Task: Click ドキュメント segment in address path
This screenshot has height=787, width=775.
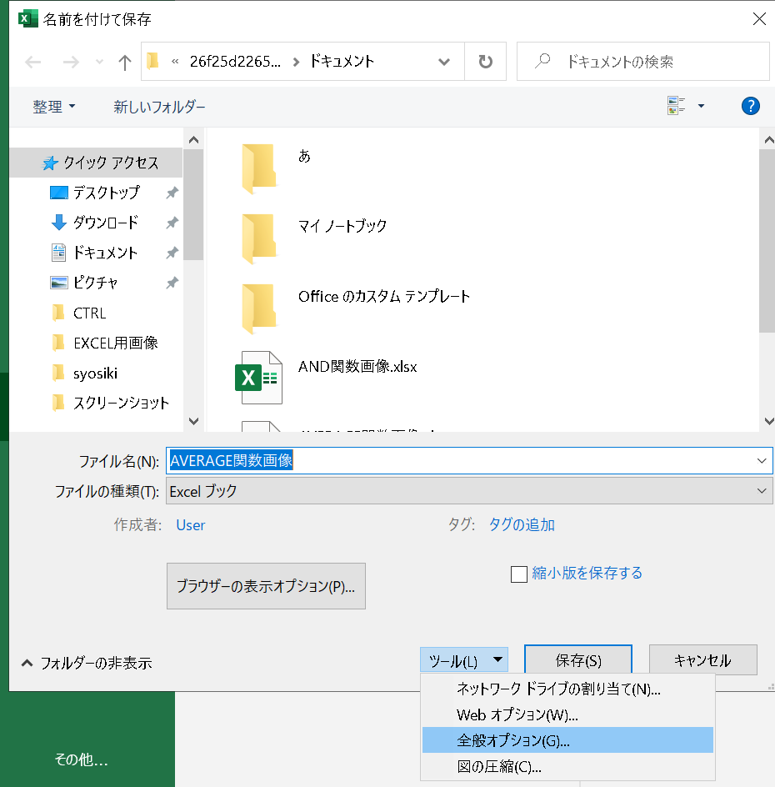Action: pyautogui.click(x=342, y=61)
